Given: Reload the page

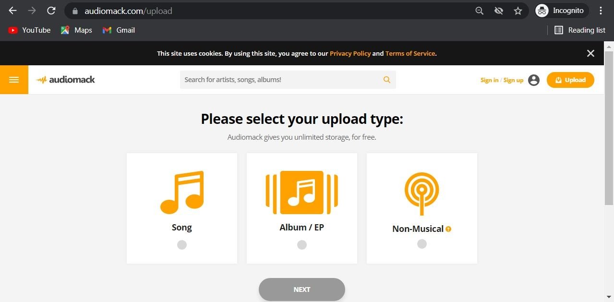Looking at the screenshot, I should [x=51, y=11].
